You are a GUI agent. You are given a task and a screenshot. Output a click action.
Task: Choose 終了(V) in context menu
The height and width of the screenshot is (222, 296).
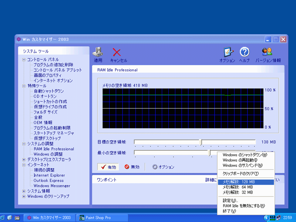(x=246, y=211)
